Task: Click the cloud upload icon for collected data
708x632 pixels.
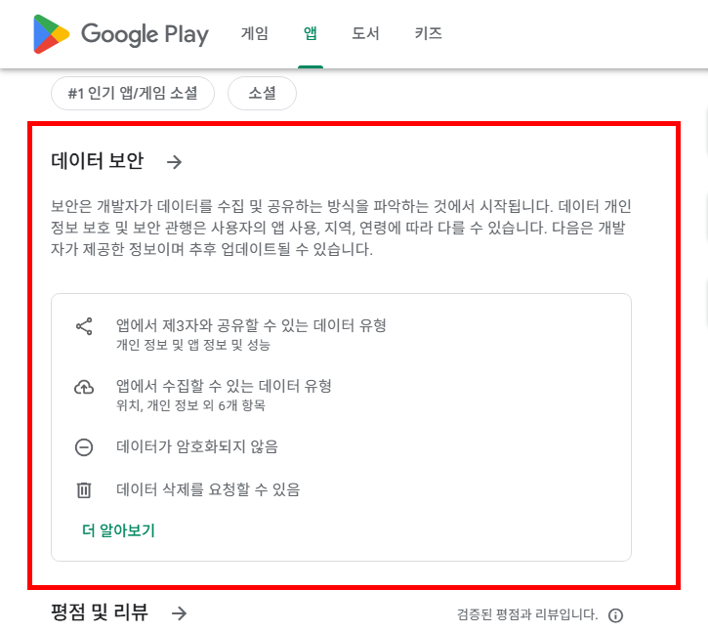Action: click(x=84, y=387)
